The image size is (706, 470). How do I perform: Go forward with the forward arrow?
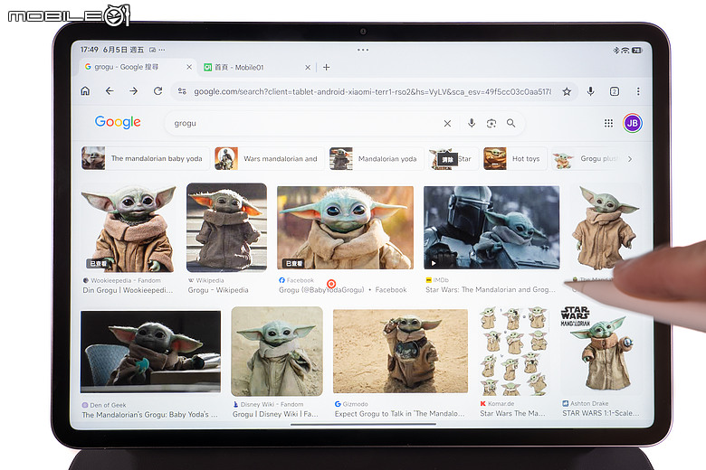(x=134, y=91)
